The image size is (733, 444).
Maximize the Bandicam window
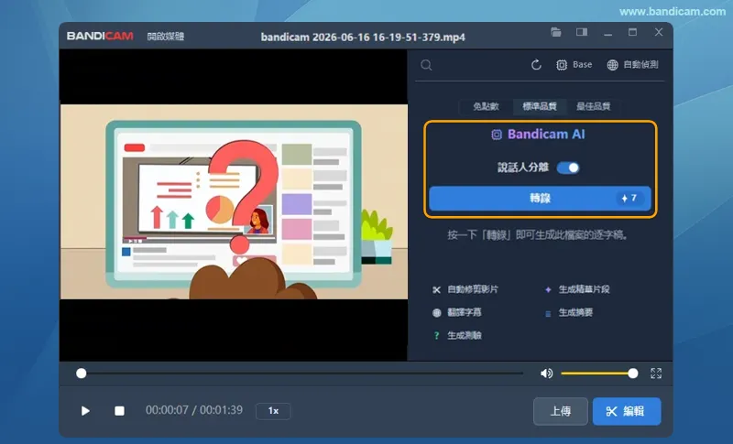coord(632,32)
